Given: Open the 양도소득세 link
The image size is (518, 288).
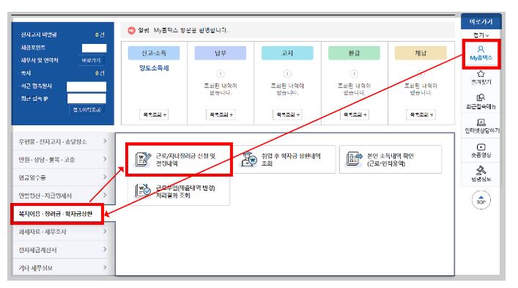Looking at the screenshot, I should (154, 68).
